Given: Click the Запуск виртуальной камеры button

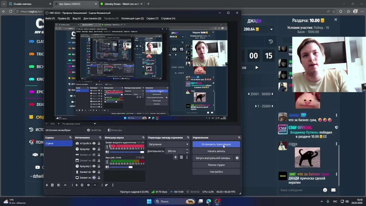Looking at the screenshot, I should [213, 158].
